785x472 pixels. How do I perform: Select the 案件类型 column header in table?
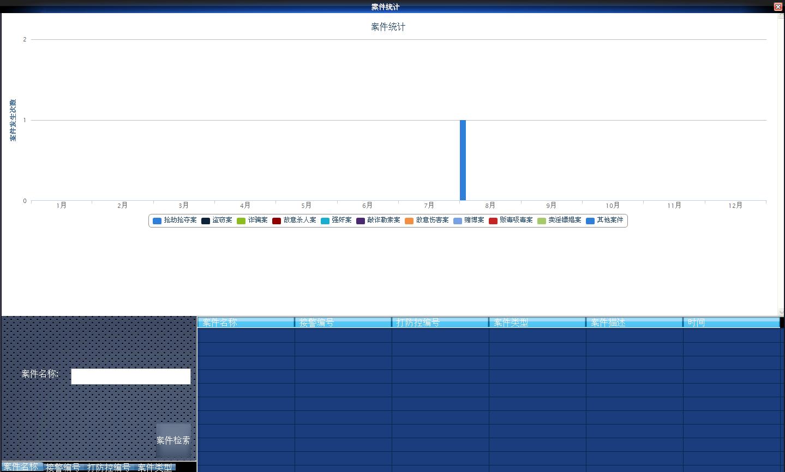coord(537,322)
